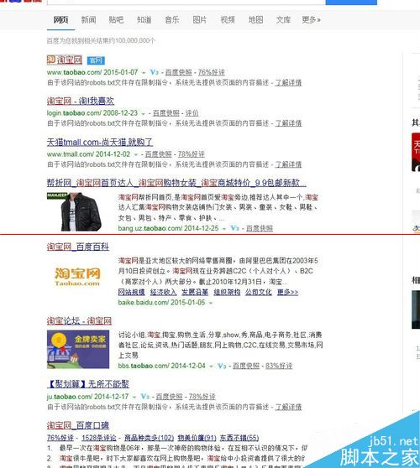Open the 78%好评 link under tmall result
The image size is (420, 468).
[192, 154]
